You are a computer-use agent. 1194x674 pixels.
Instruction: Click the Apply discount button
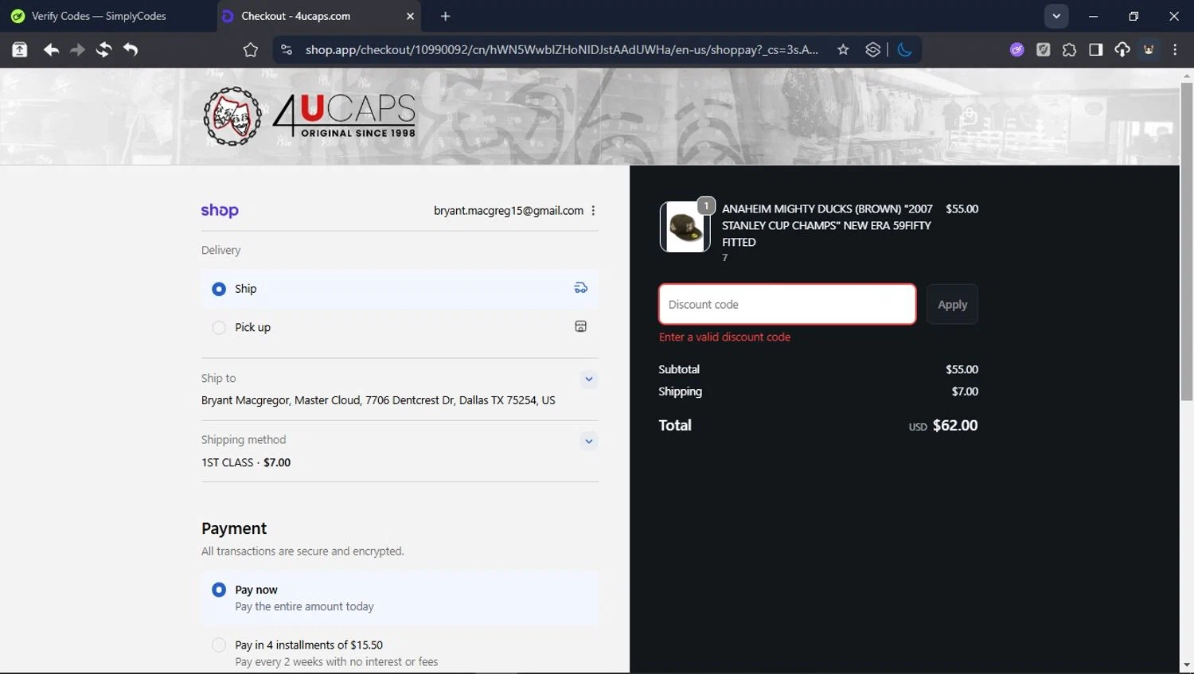click(953, 304)
